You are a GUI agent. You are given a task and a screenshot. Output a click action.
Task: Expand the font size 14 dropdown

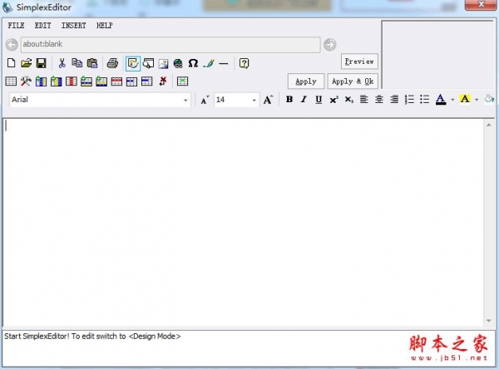tap(254, 100)
